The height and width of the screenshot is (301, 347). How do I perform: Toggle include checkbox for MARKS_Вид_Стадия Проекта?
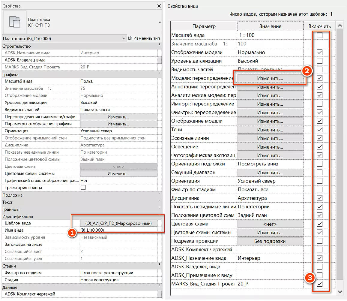pos(320,284)
